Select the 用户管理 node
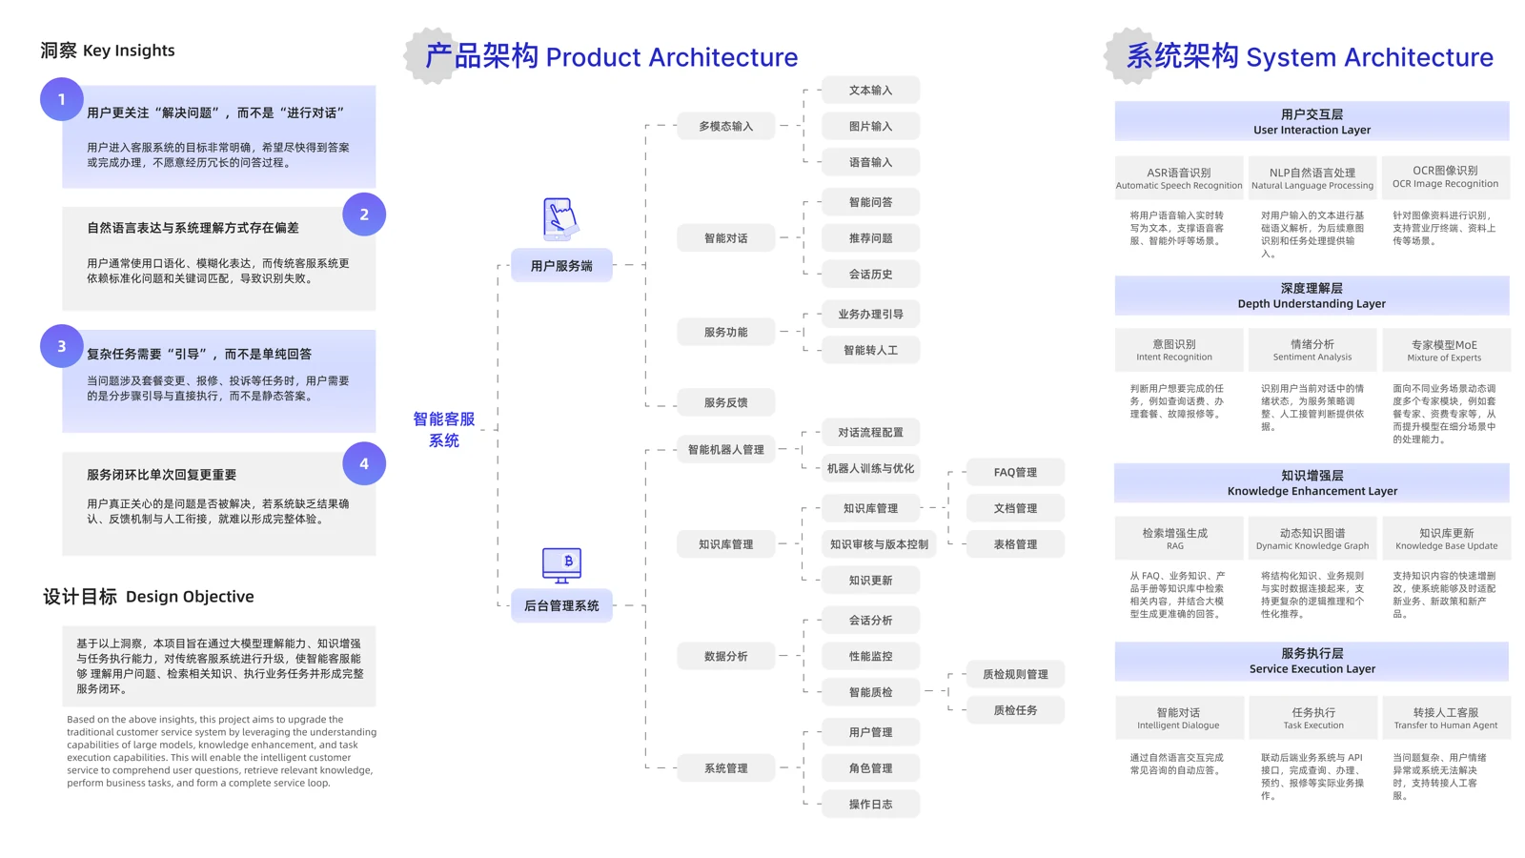 [x=870, y=732]
